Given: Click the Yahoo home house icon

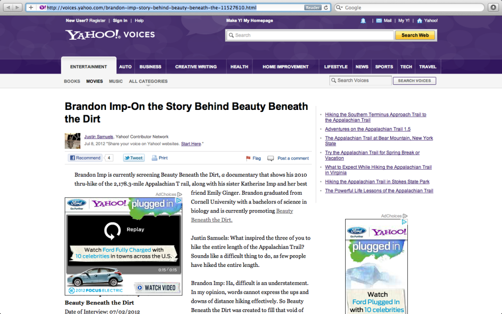Looking at the screenshot, I should pyautogui.click(x=420, y=21).
